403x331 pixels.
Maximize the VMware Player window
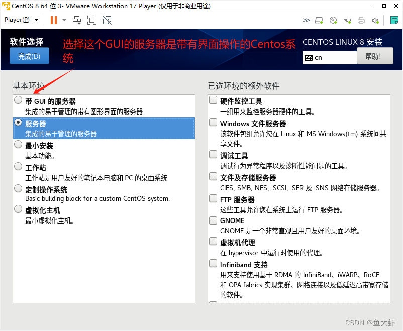384,6
